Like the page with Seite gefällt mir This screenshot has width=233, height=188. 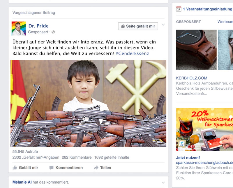tap(138, 26)
